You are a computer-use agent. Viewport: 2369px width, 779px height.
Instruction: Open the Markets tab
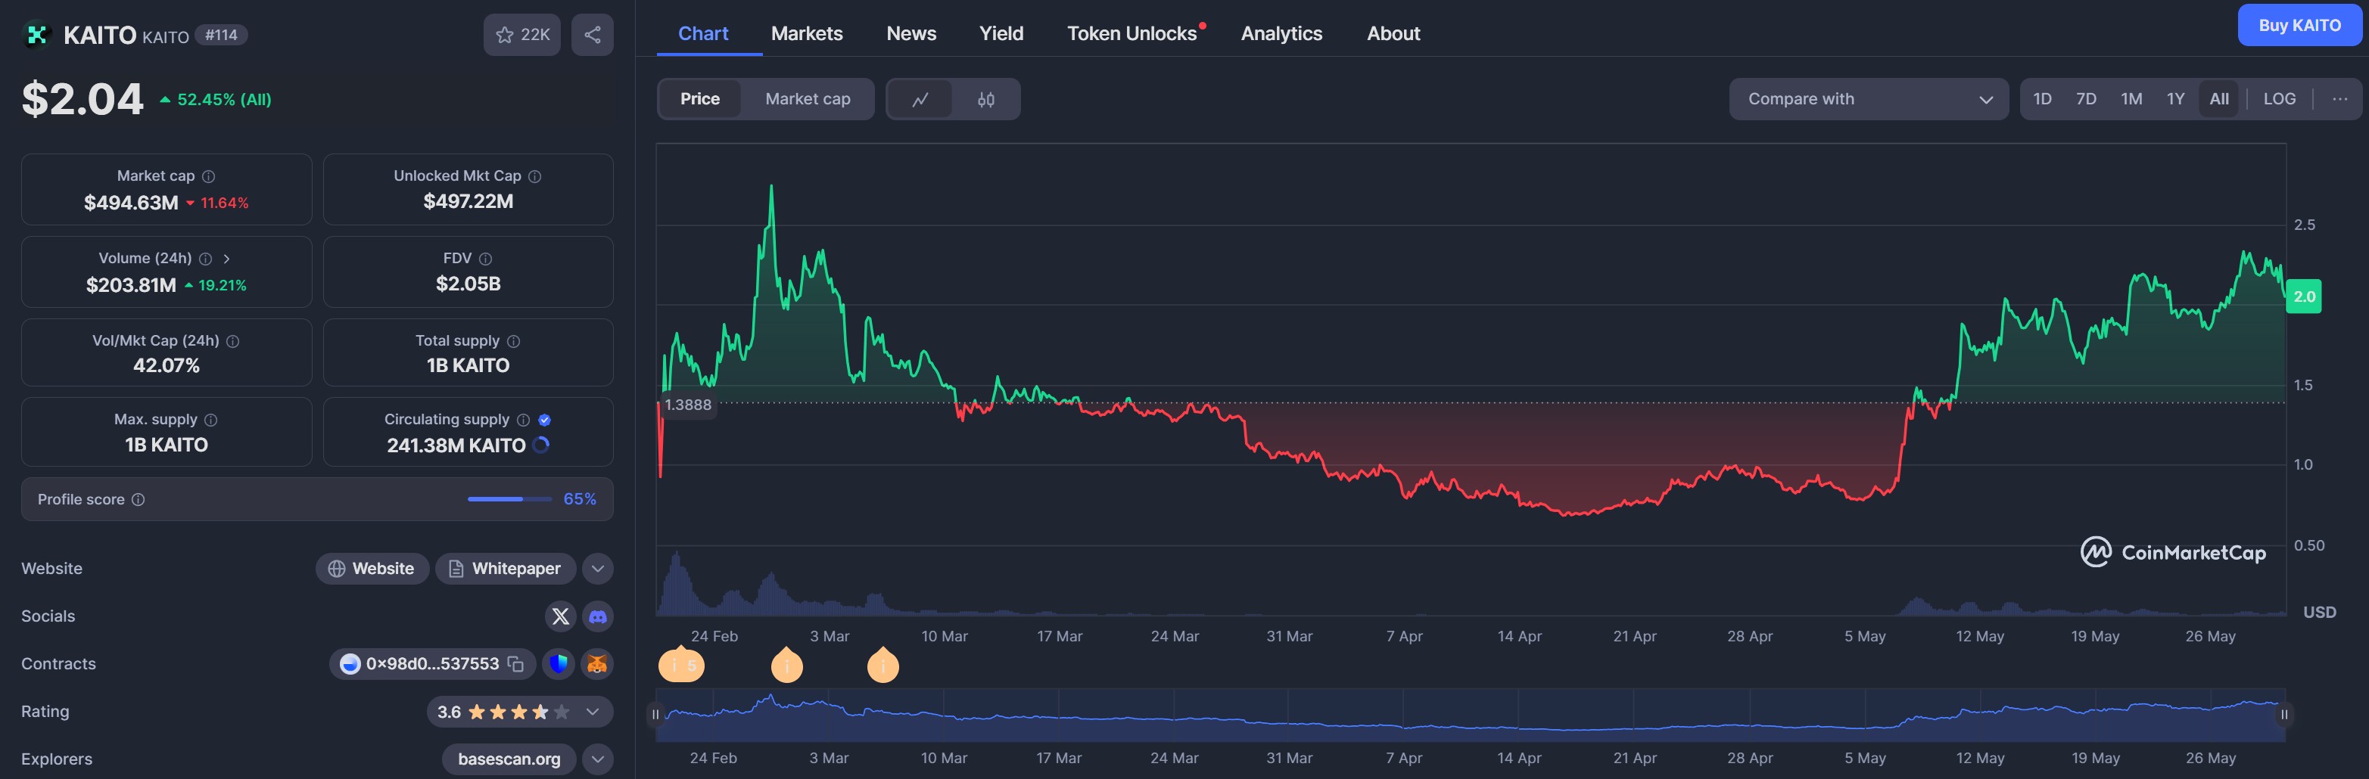(807, 34)
